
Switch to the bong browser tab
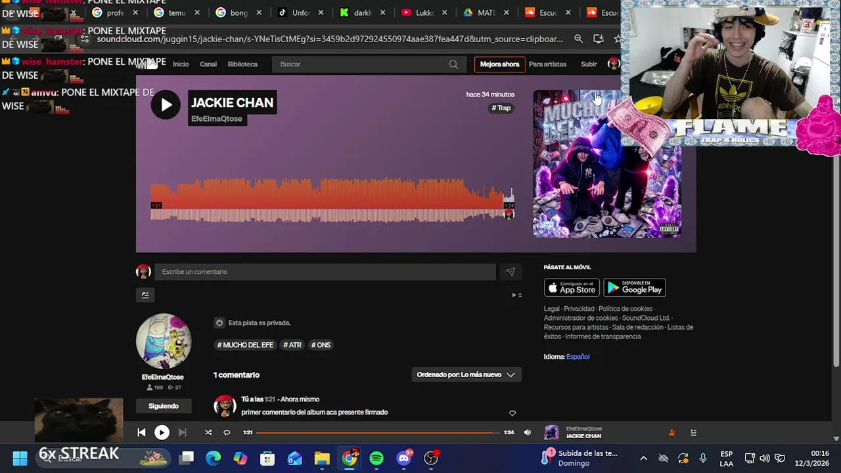[239, 12]
